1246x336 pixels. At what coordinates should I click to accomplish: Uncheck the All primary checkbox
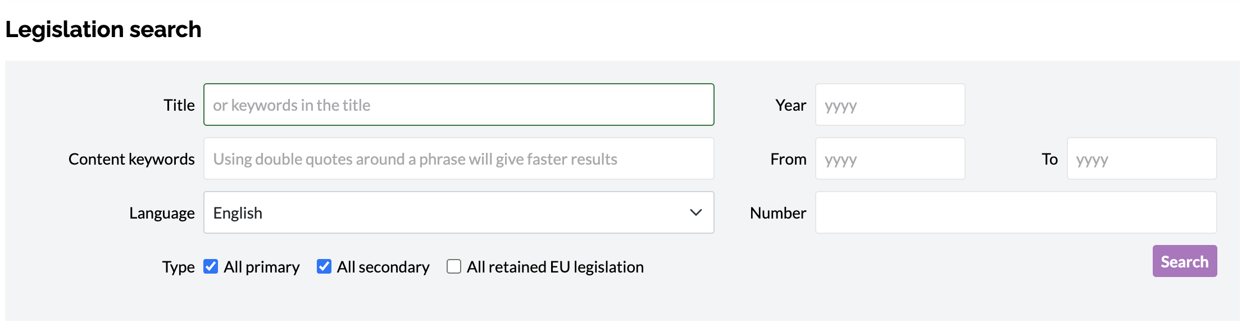211,266
